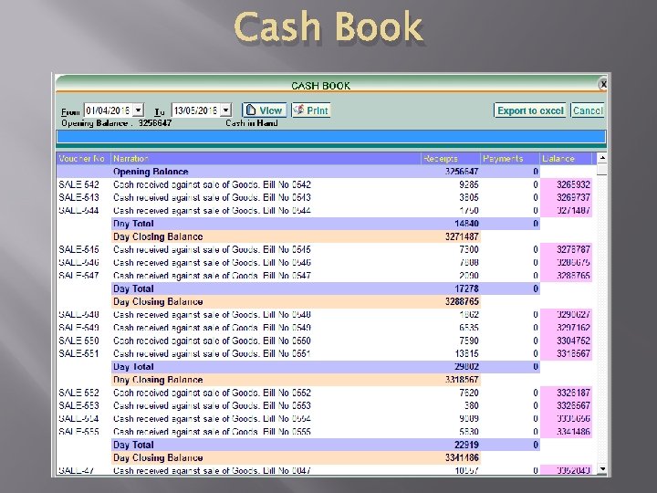Click the Payments column header
The image size is (657, 493).
tap(509, 159)
